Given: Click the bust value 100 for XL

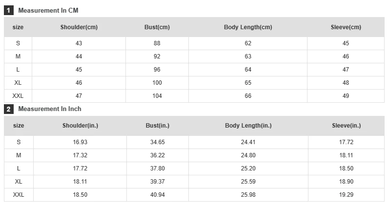Looking at the screenshot, I should [157, 83].
